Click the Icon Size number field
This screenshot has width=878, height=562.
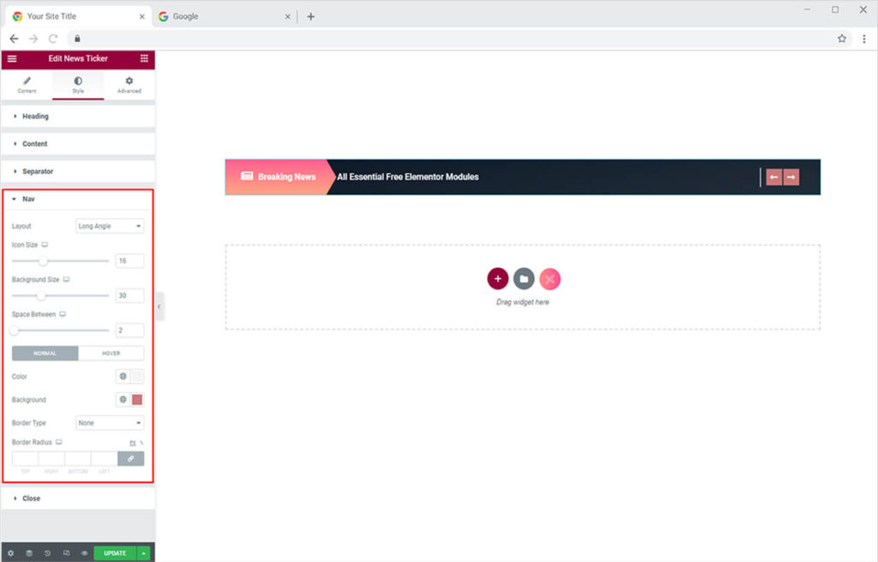click(x=129, y=261)
